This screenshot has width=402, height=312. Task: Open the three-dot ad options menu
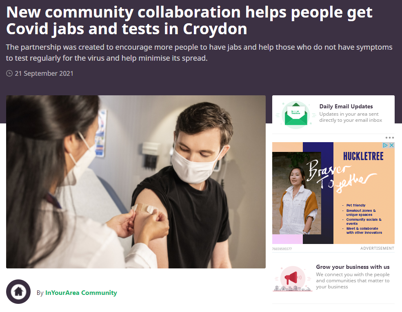[x=389, y=138]
